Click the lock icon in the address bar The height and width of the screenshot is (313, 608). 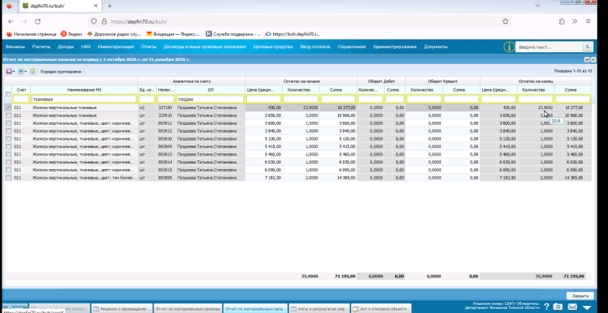tap(104, 21)
